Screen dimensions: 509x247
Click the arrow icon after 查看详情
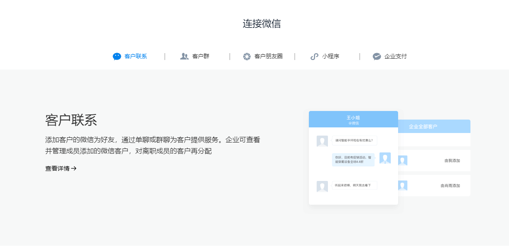pos(74,168)
